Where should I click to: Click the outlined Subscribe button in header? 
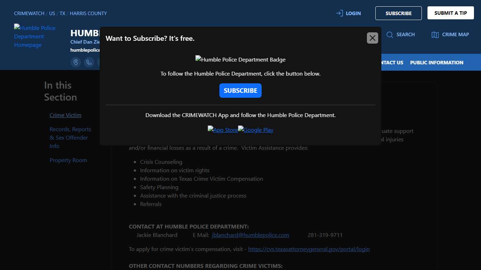(x=398, y=13)
